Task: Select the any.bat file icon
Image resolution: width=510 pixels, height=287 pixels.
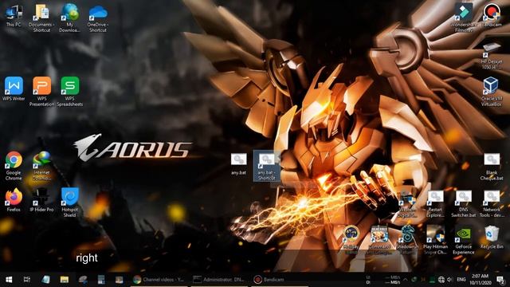Action: pyautogui.click(x=239, y=164)
